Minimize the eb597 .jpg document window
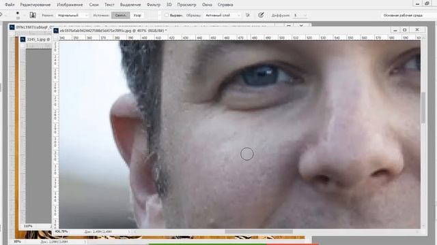The width and height of the screenshot is (437, 245). [x=395, y=30]
